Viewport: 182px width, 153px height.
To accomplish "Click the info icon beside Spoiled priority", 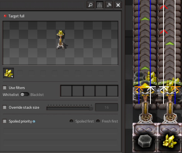I will (34, 121).
